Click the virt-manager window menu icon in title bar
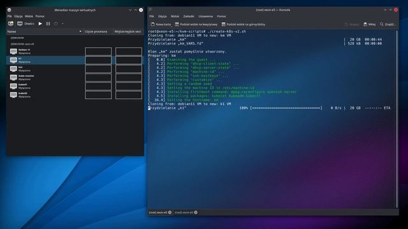Image resolution: width=408 pixels, height=229 pixels. click(10, 10)
